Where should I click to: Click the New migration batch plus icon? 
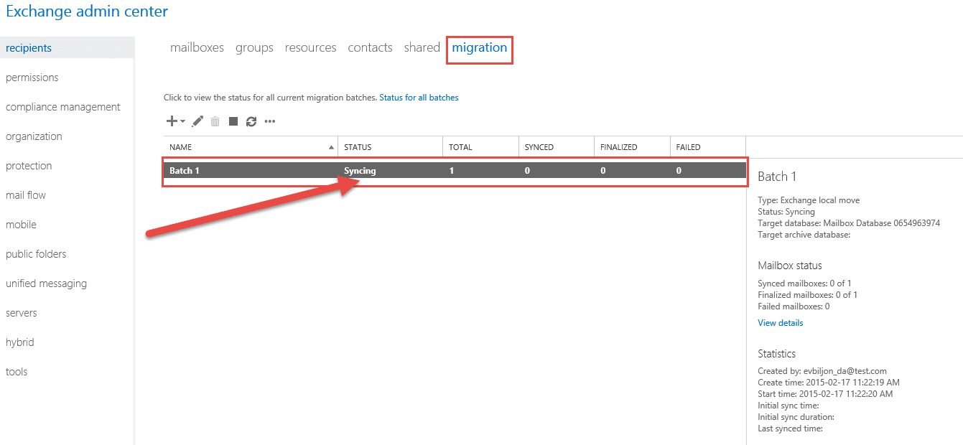click(x=172, y=121)
